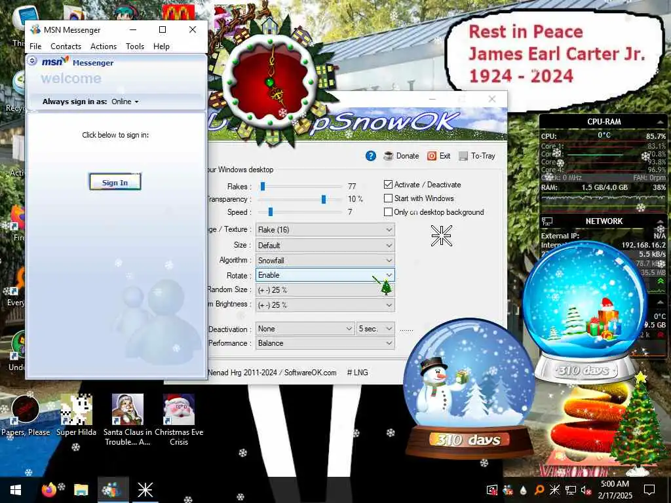The height and width of the screenshot is (503, 671).
Task: Click the Sign In button
Action: click(x=115, y=182)
